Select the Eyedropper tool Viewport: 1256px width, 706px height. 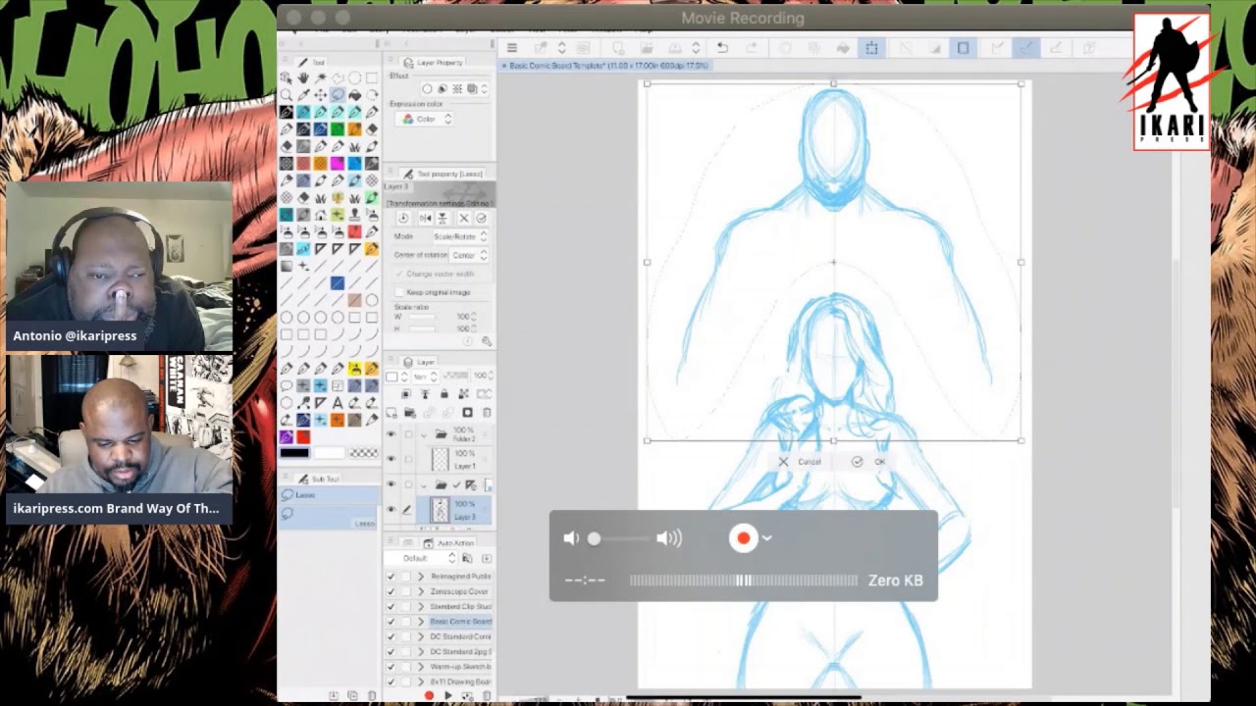[303, 95]
